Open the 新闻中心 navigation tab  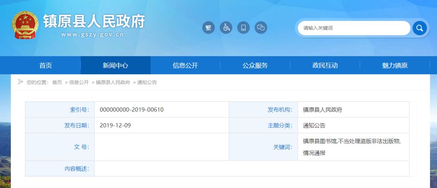click(x=115, y=65)
